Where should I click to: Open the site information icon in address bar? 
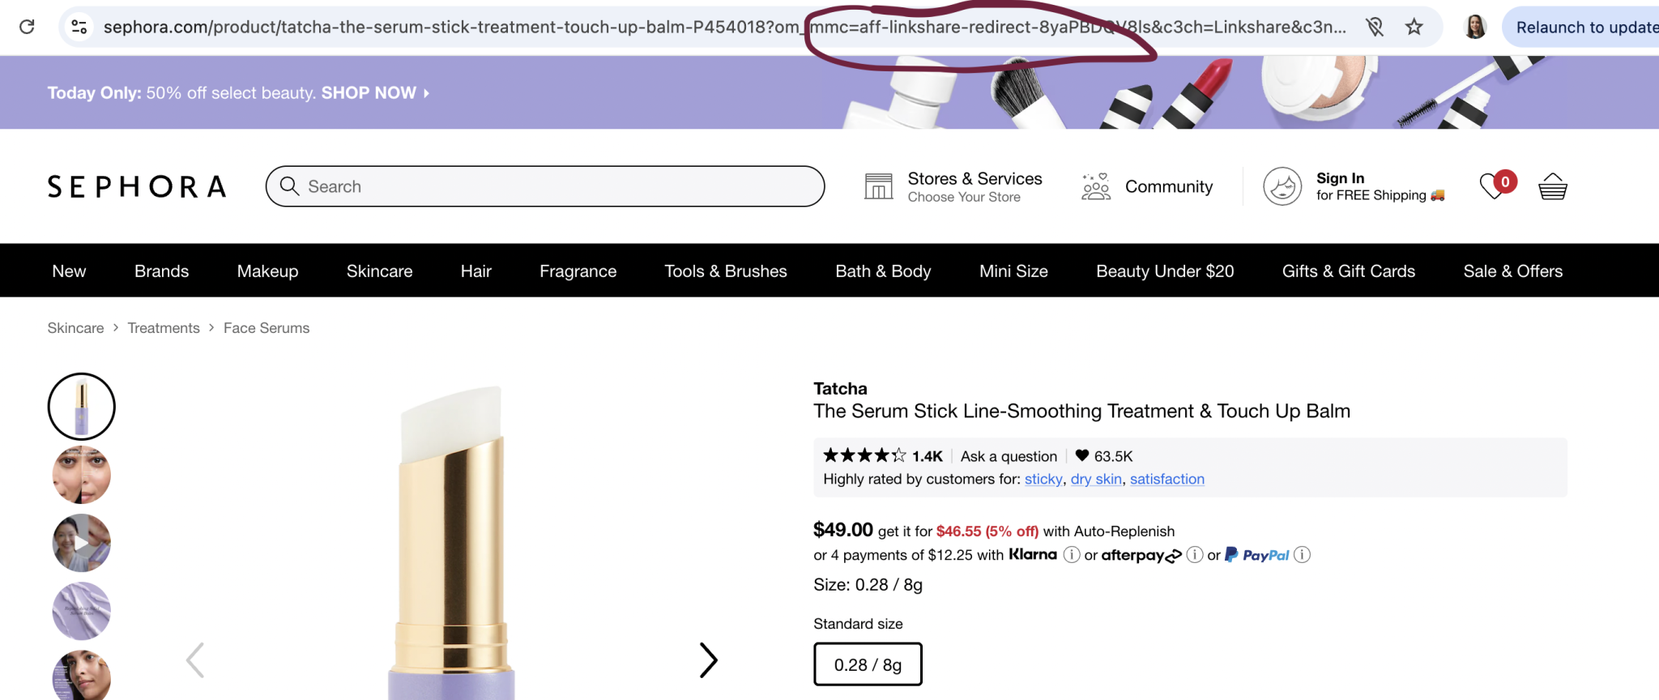(79, 27)
